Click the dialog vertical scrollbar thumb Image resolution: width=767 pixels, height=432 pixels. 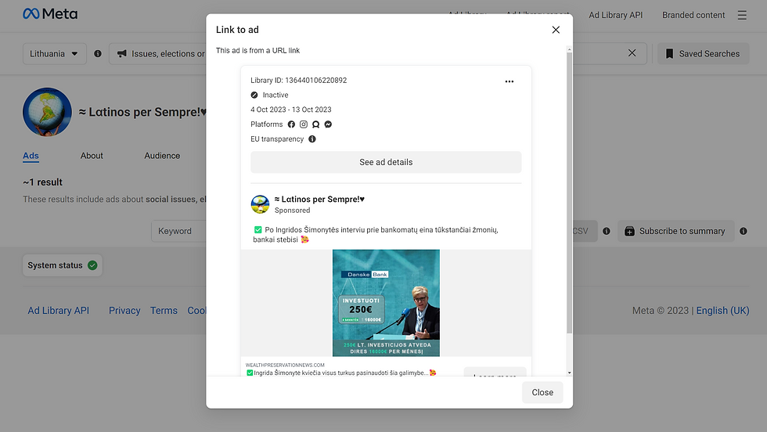[x=569, y=193]
